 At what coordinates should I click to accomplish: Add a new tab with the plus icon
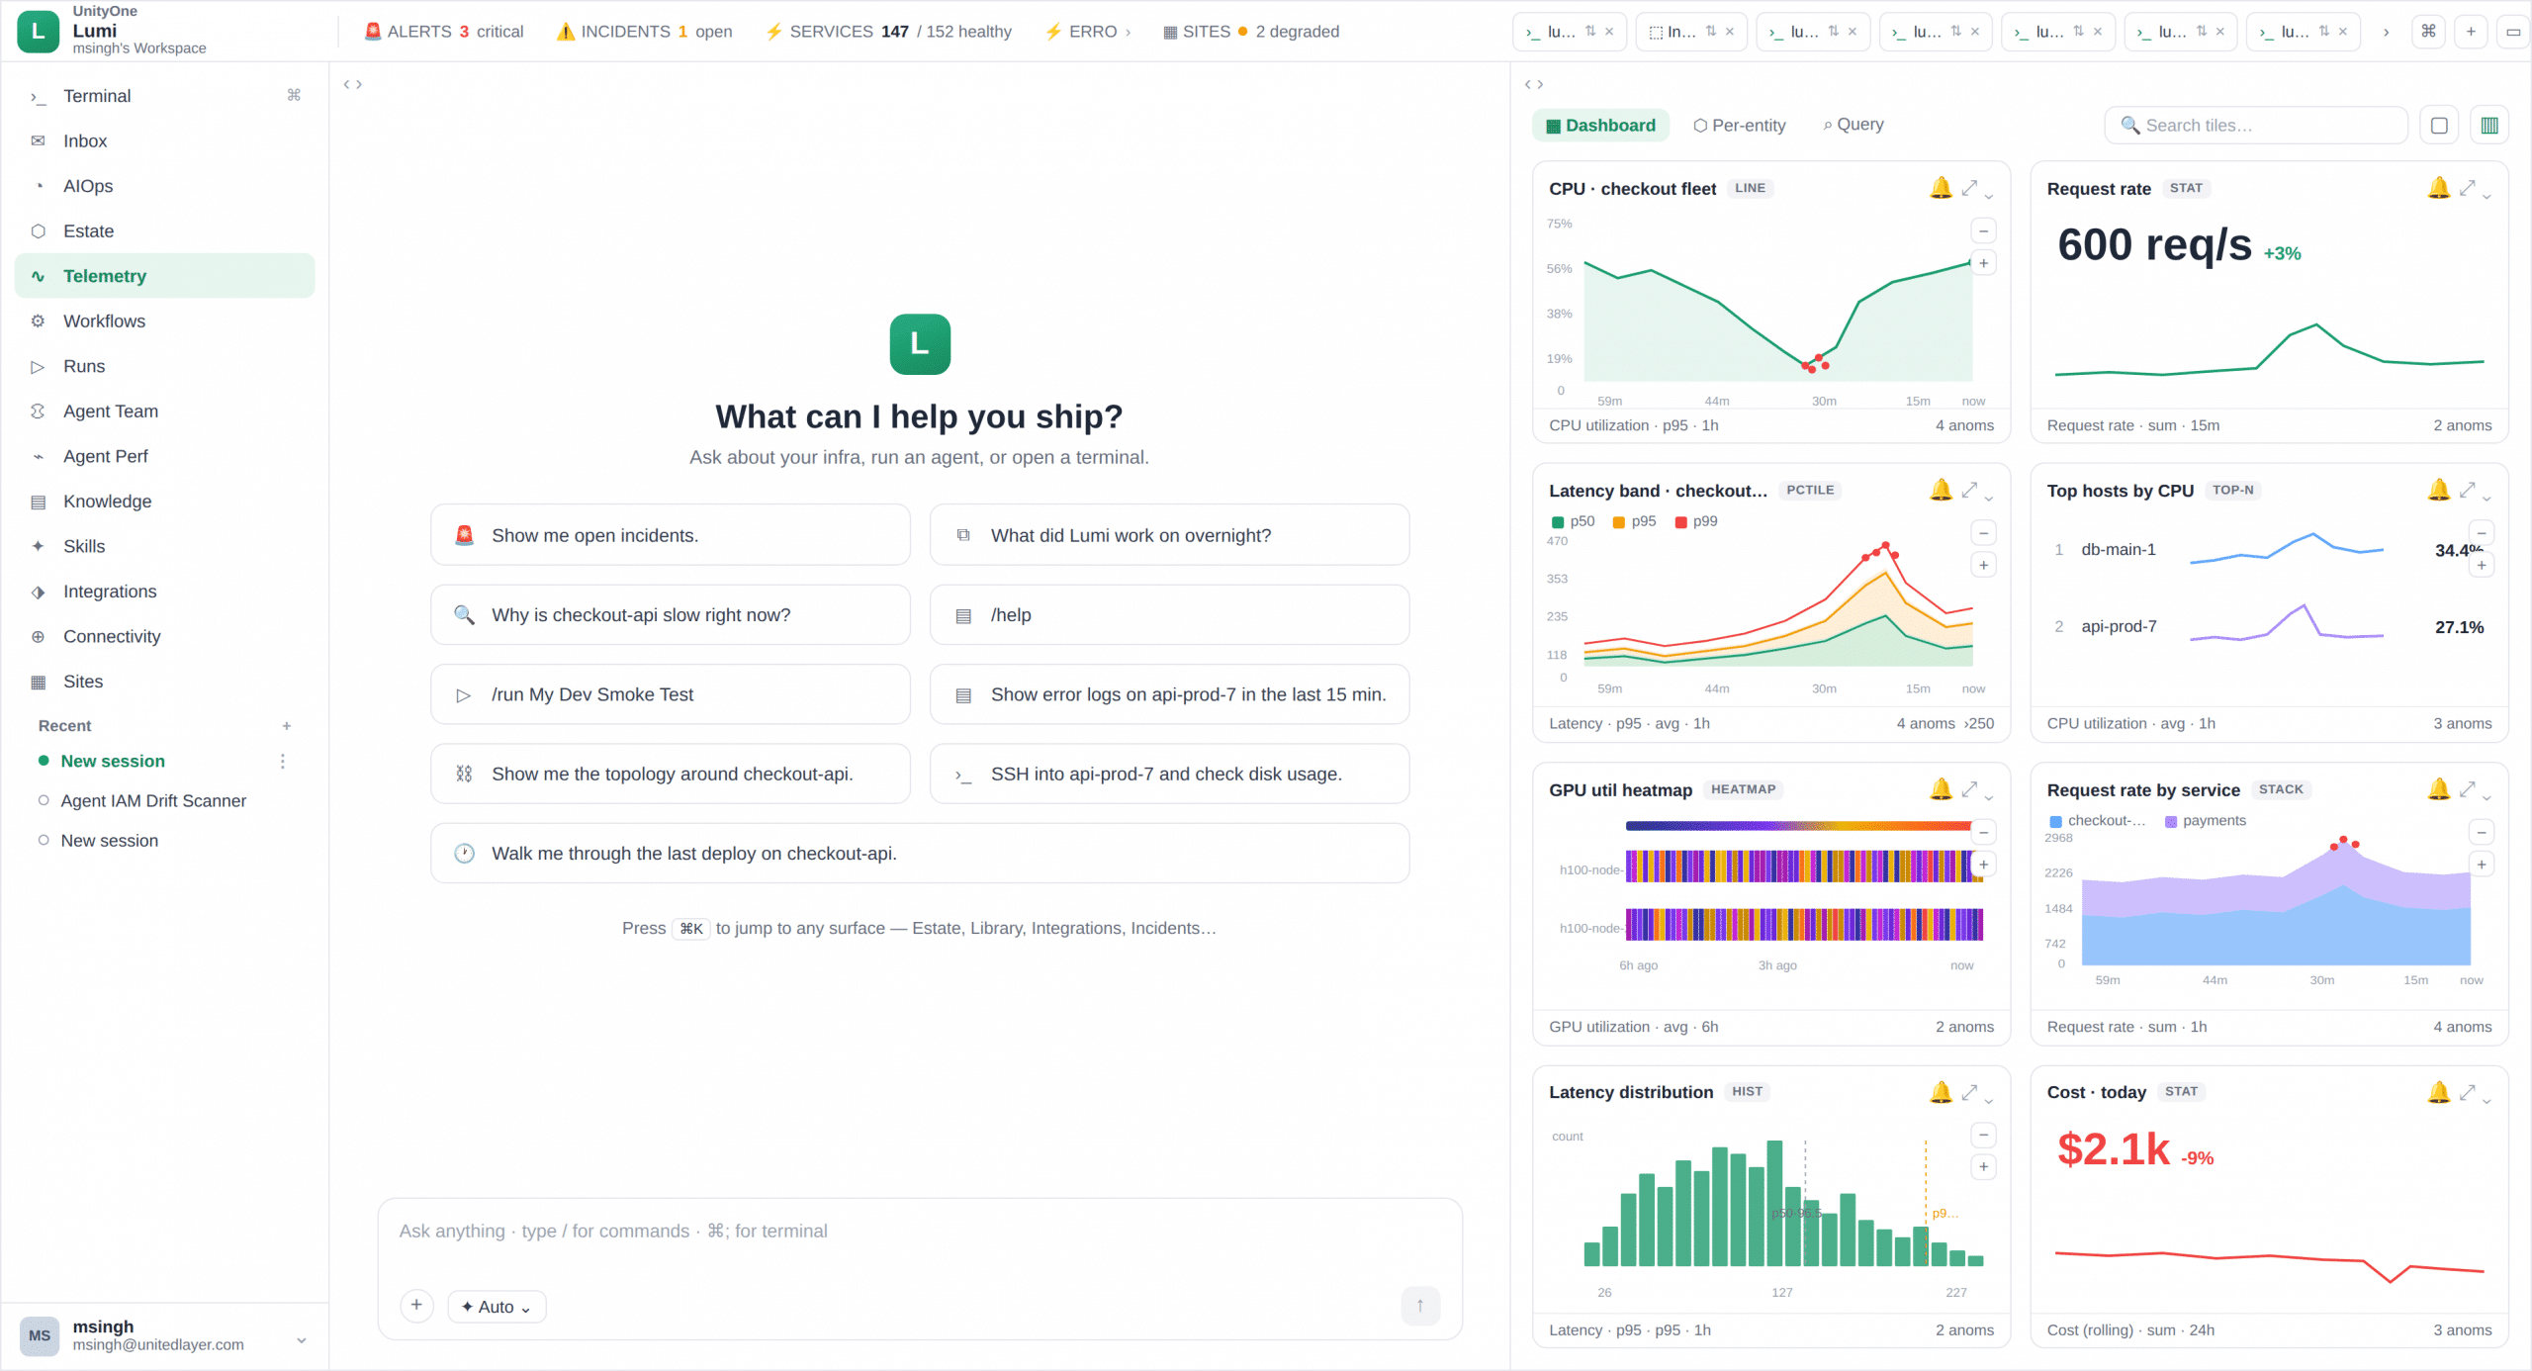[2471, 32]
